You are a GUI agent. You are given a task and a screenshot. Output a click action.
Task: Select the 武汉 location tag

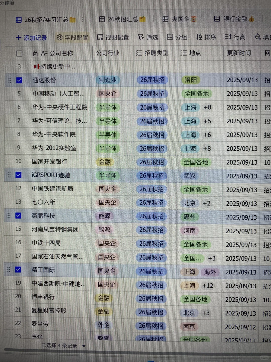pos(190,176)
